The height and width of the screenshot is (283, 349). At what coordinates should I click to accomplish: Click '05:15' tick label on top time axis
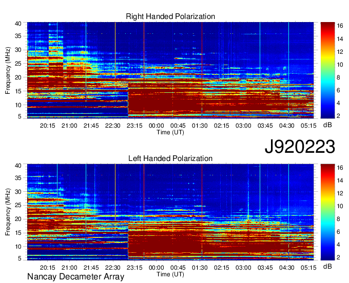coord(308,126)
